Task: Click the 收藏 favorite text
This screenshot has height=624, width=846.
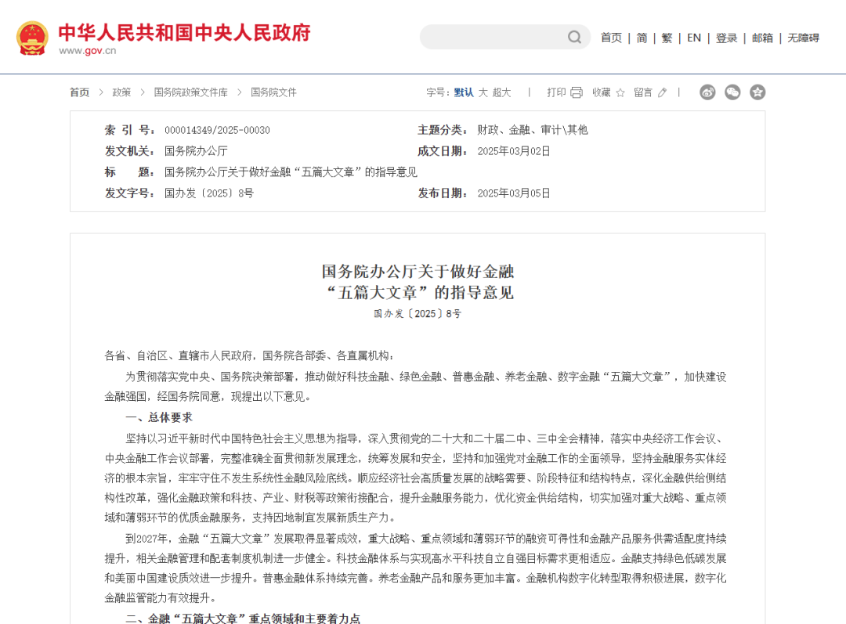Action: pos(601,92)
